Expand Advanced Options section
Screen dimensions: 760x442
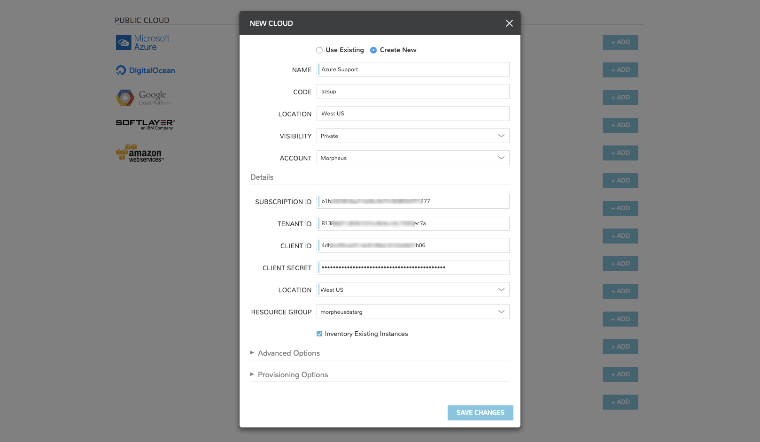click(285, 353)
